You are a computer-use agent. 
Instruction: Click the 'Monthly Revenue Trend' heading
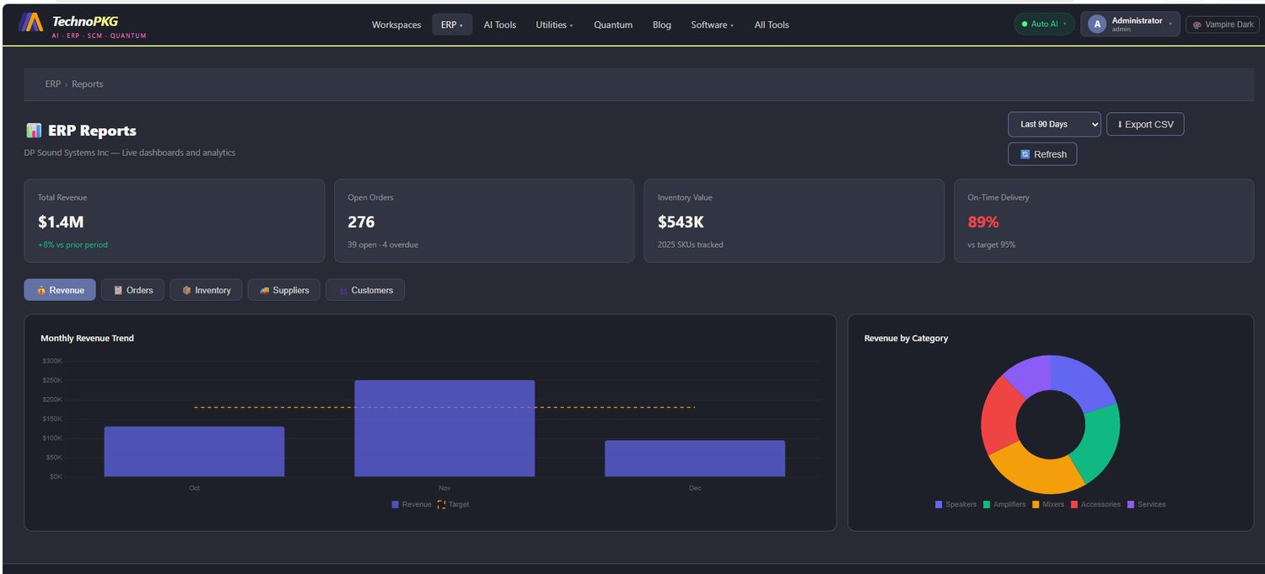[x=87, y=338]
